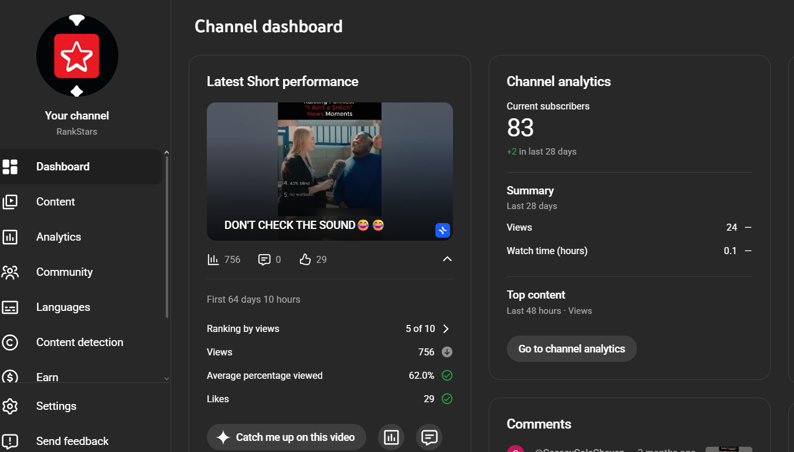Click the Average percentage viewed label
Screen dimensions: 794x452
coord(265,375)
